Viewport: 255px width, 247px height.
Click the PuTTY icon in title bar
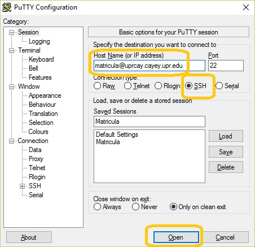[7, 7]
